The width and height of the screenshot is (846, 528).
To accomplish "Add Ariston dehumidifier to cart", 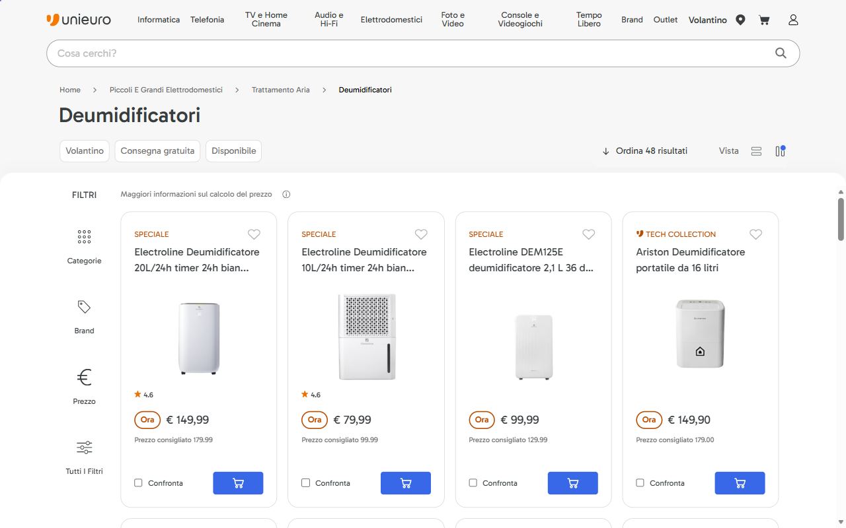I will 740,483.
